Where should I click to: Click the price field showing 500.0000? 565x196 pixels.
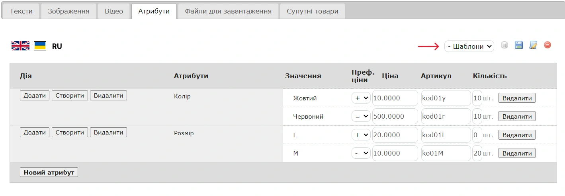(395, 117)
